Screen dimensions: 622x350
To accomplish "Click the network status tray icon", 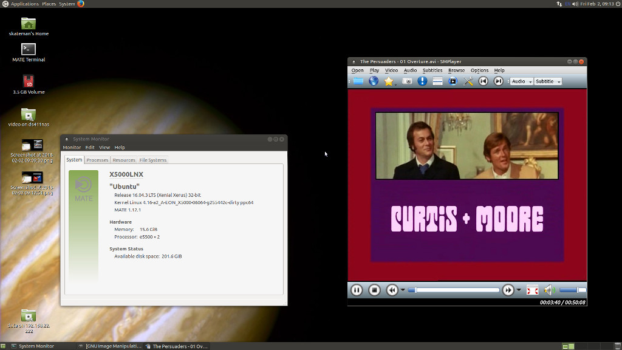I will pyautogui.click(x=559, y=4).
